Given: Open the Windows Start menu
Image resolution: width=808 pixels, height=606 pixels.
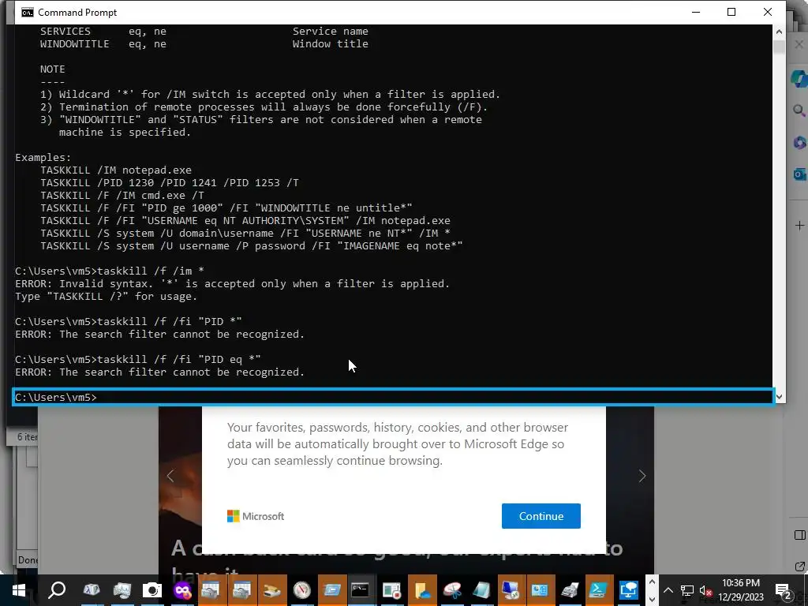Looking at the screenshot, I should click(19, 590).
